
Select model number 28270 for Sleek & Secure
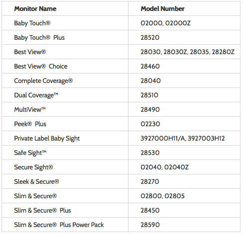(150, 181)
